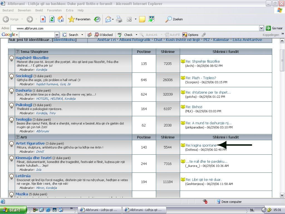Image resolution: width=285 pixels, height=214 pixels.
Task: Open the Artet Figurative forum link
Action: pos(30,144)
